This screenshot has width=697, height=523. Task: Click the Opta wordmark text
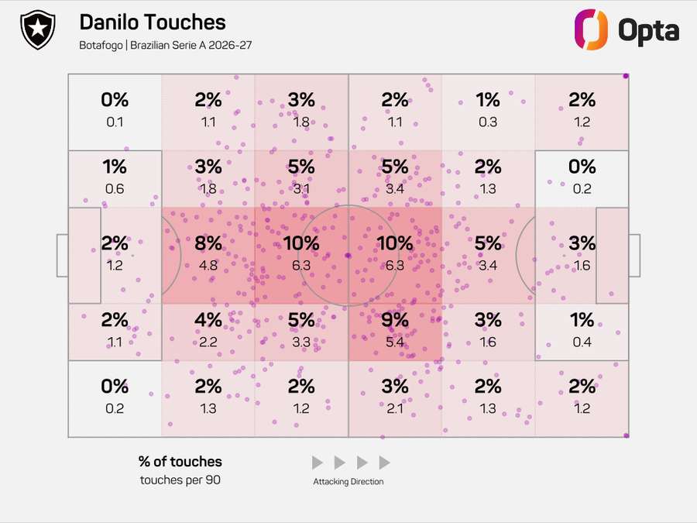pos(648,31)
